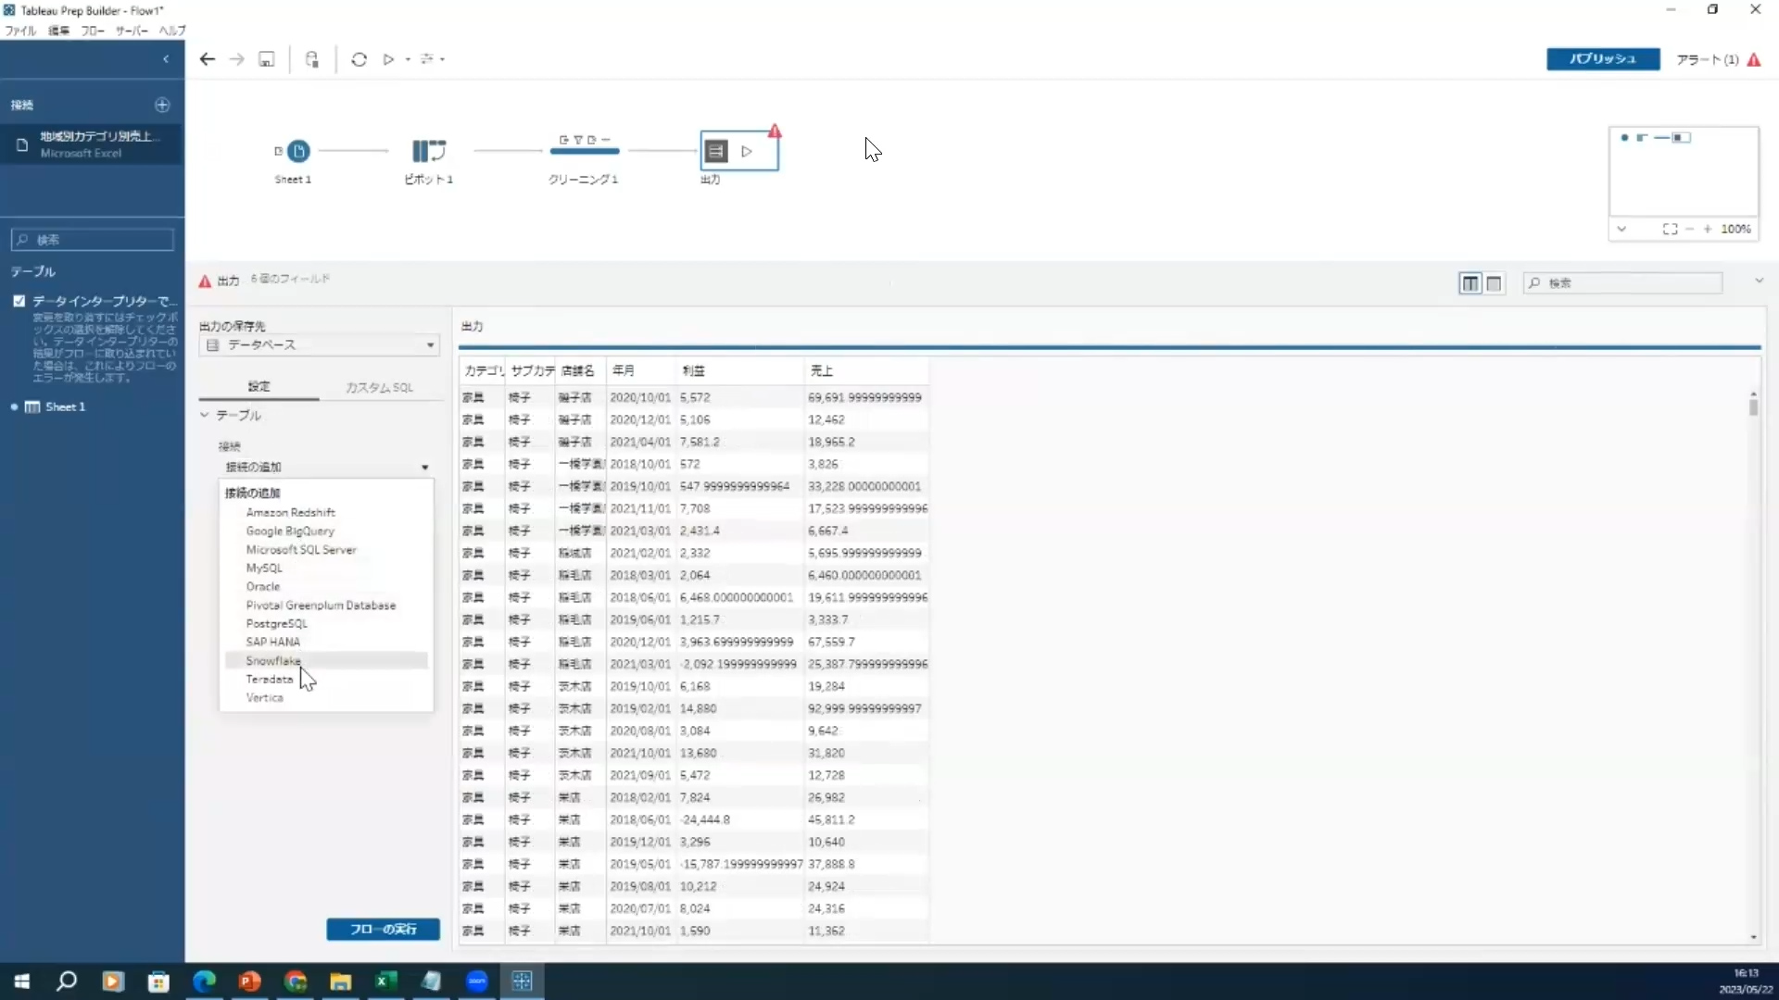The image size is (1779, 1000).
Task: Choose MySQL from connection list
Action: tap(264, 568)
